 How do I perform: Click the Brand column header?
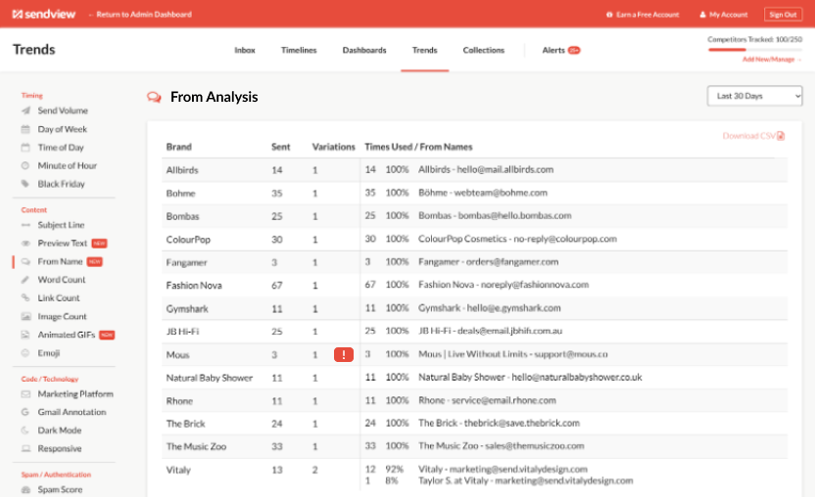pyautogui.click(x=179, y=147)
